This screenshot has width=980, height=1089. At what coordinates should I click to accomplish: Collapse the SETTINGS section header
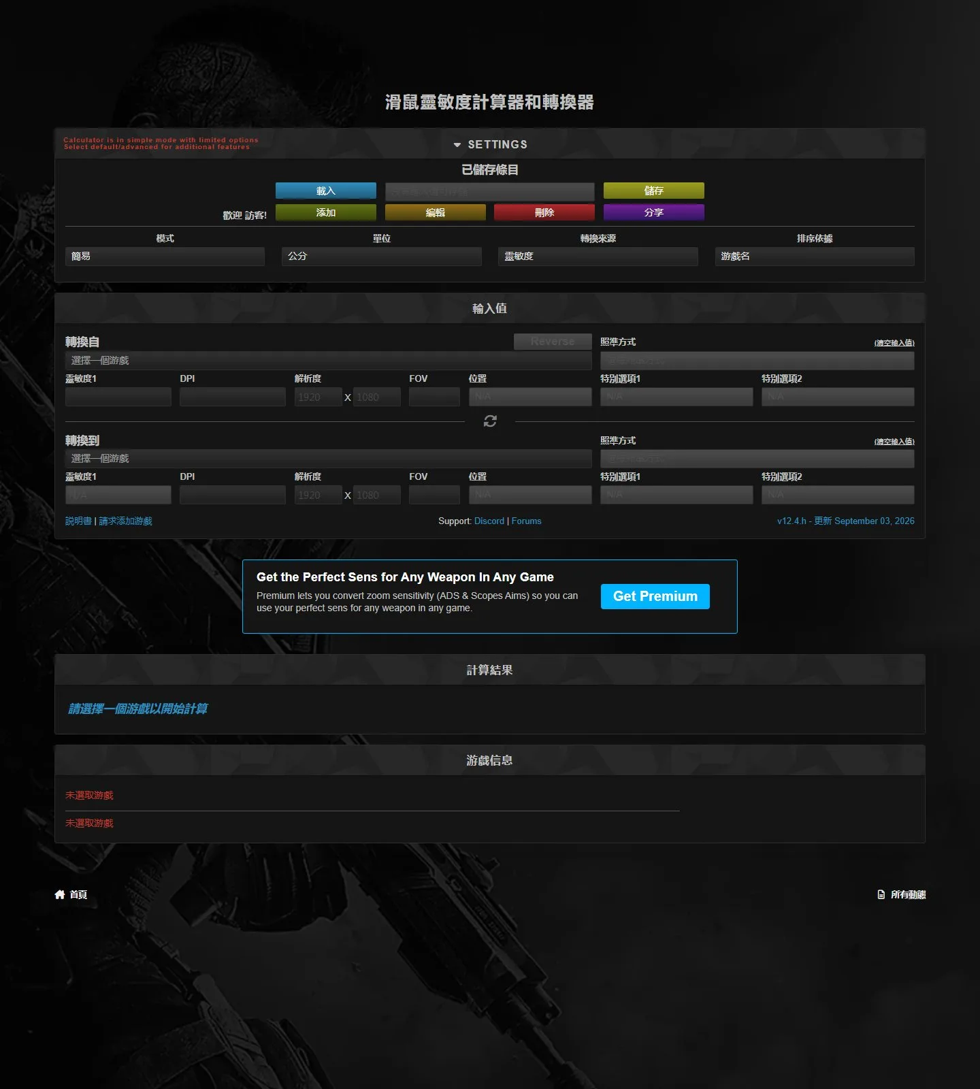click(490, 144)
